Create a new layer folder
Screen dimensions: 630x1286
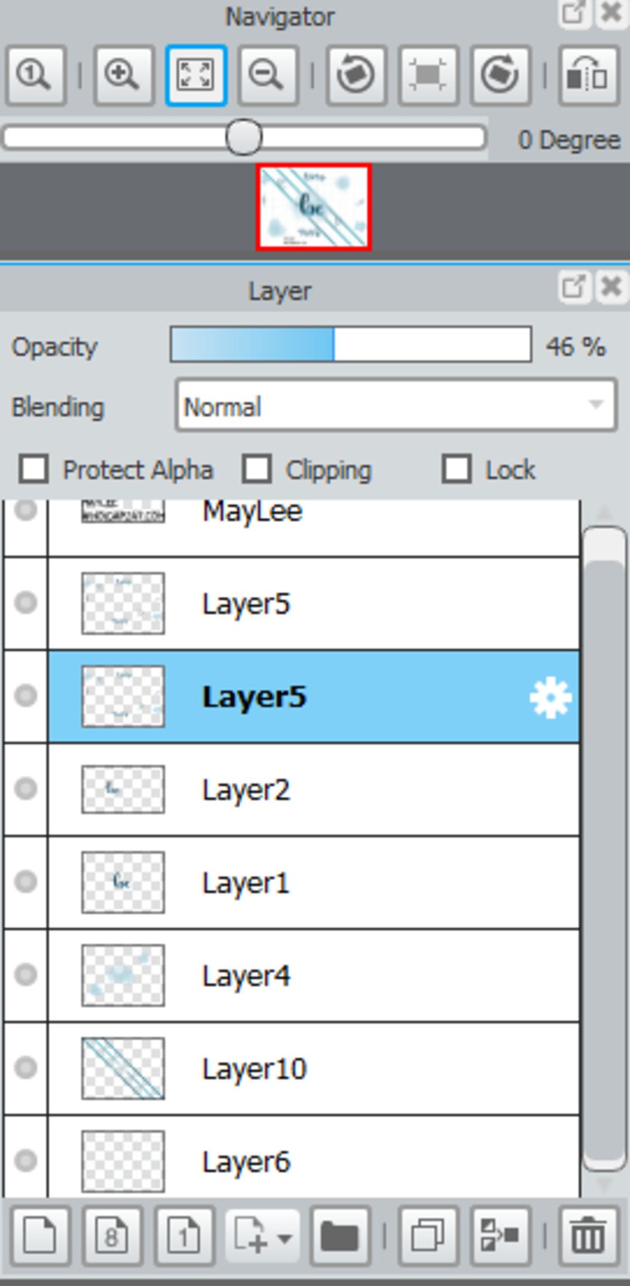click(340, 1235)
